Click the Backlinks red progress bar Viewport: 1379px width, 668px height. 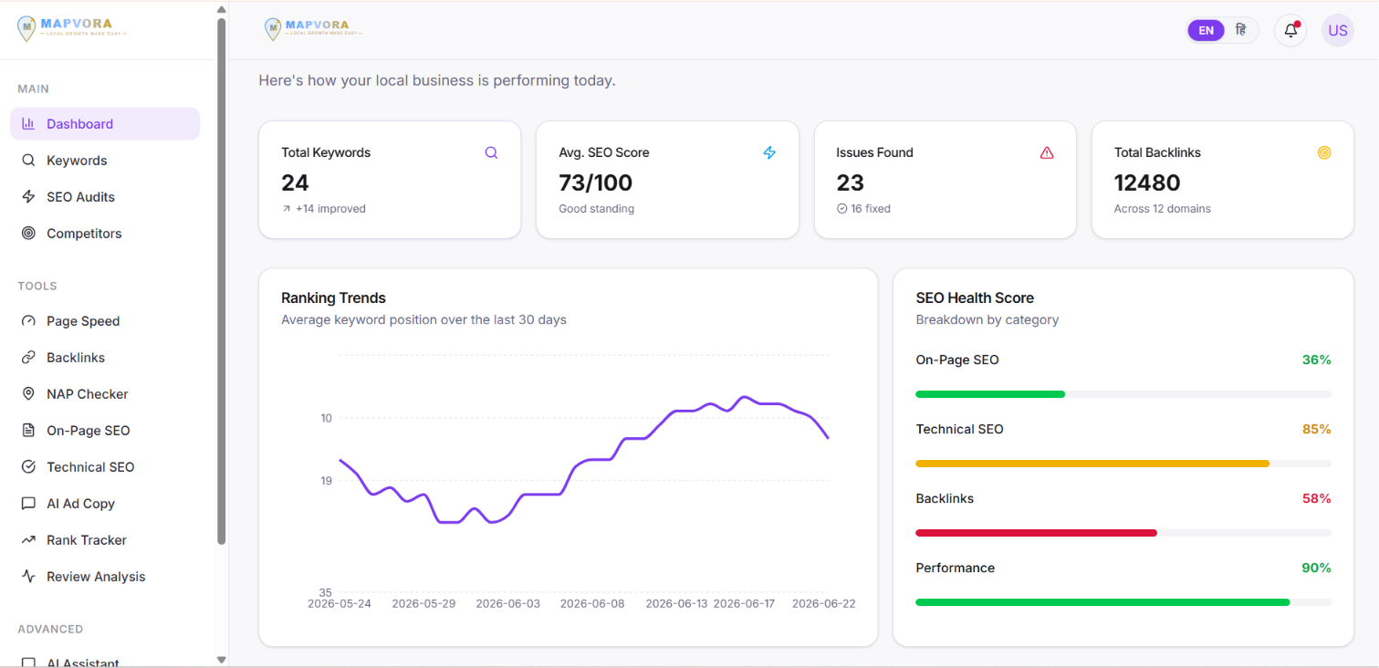(1123, 533)
